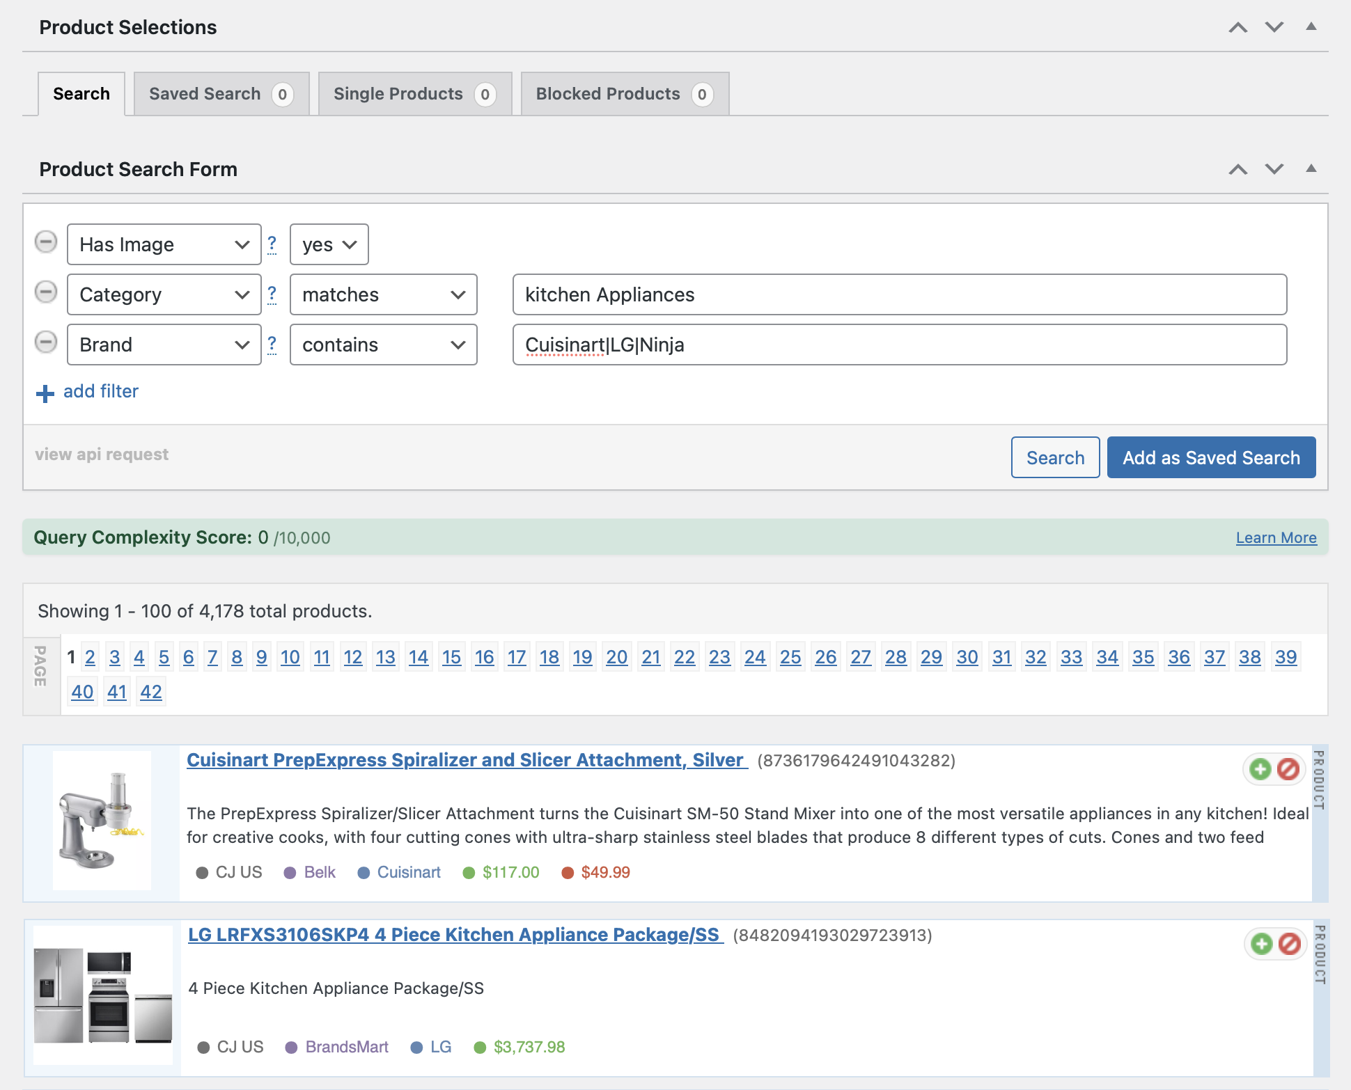Image resolution: width=1351 pixels, height=1090 pixels.
Task: Click the BrandsMart merchant label
Action: coord(347,1047)
